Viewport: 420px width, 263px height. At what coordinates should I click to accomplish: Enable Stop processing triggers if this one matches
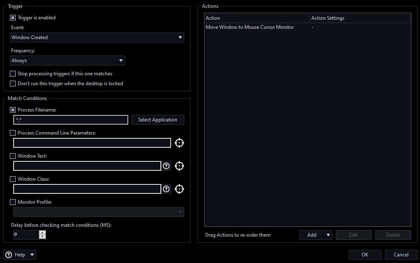(13, 74)
